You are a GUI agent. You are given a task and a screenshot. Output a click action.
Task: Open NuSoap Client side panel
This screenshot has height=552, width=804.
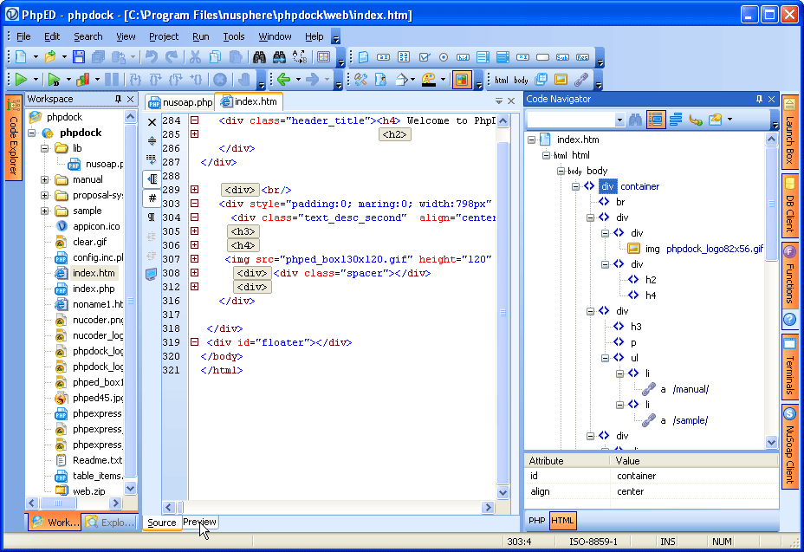pyautogui.click(x=789, y=445)
